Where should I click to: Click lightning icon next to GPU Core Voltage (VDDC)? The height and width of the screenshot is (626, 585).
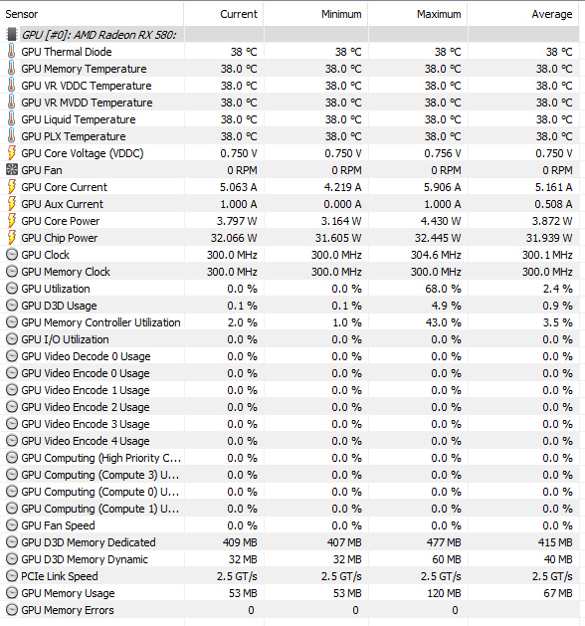pos(12,153)
